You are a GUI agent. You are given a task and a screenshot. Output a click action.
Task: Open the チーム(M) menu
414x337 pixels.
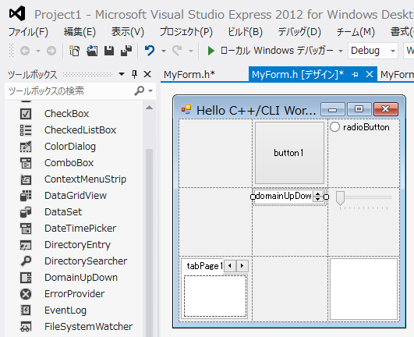coord(356,32)
